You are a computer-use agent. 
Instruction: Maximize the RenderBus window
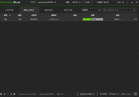tap(132, 2)
